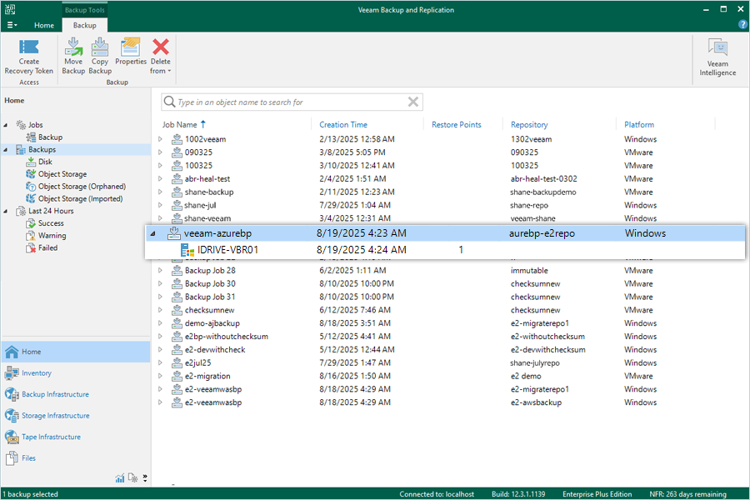Expand the demo-ajbackup row

coord(160,323)
